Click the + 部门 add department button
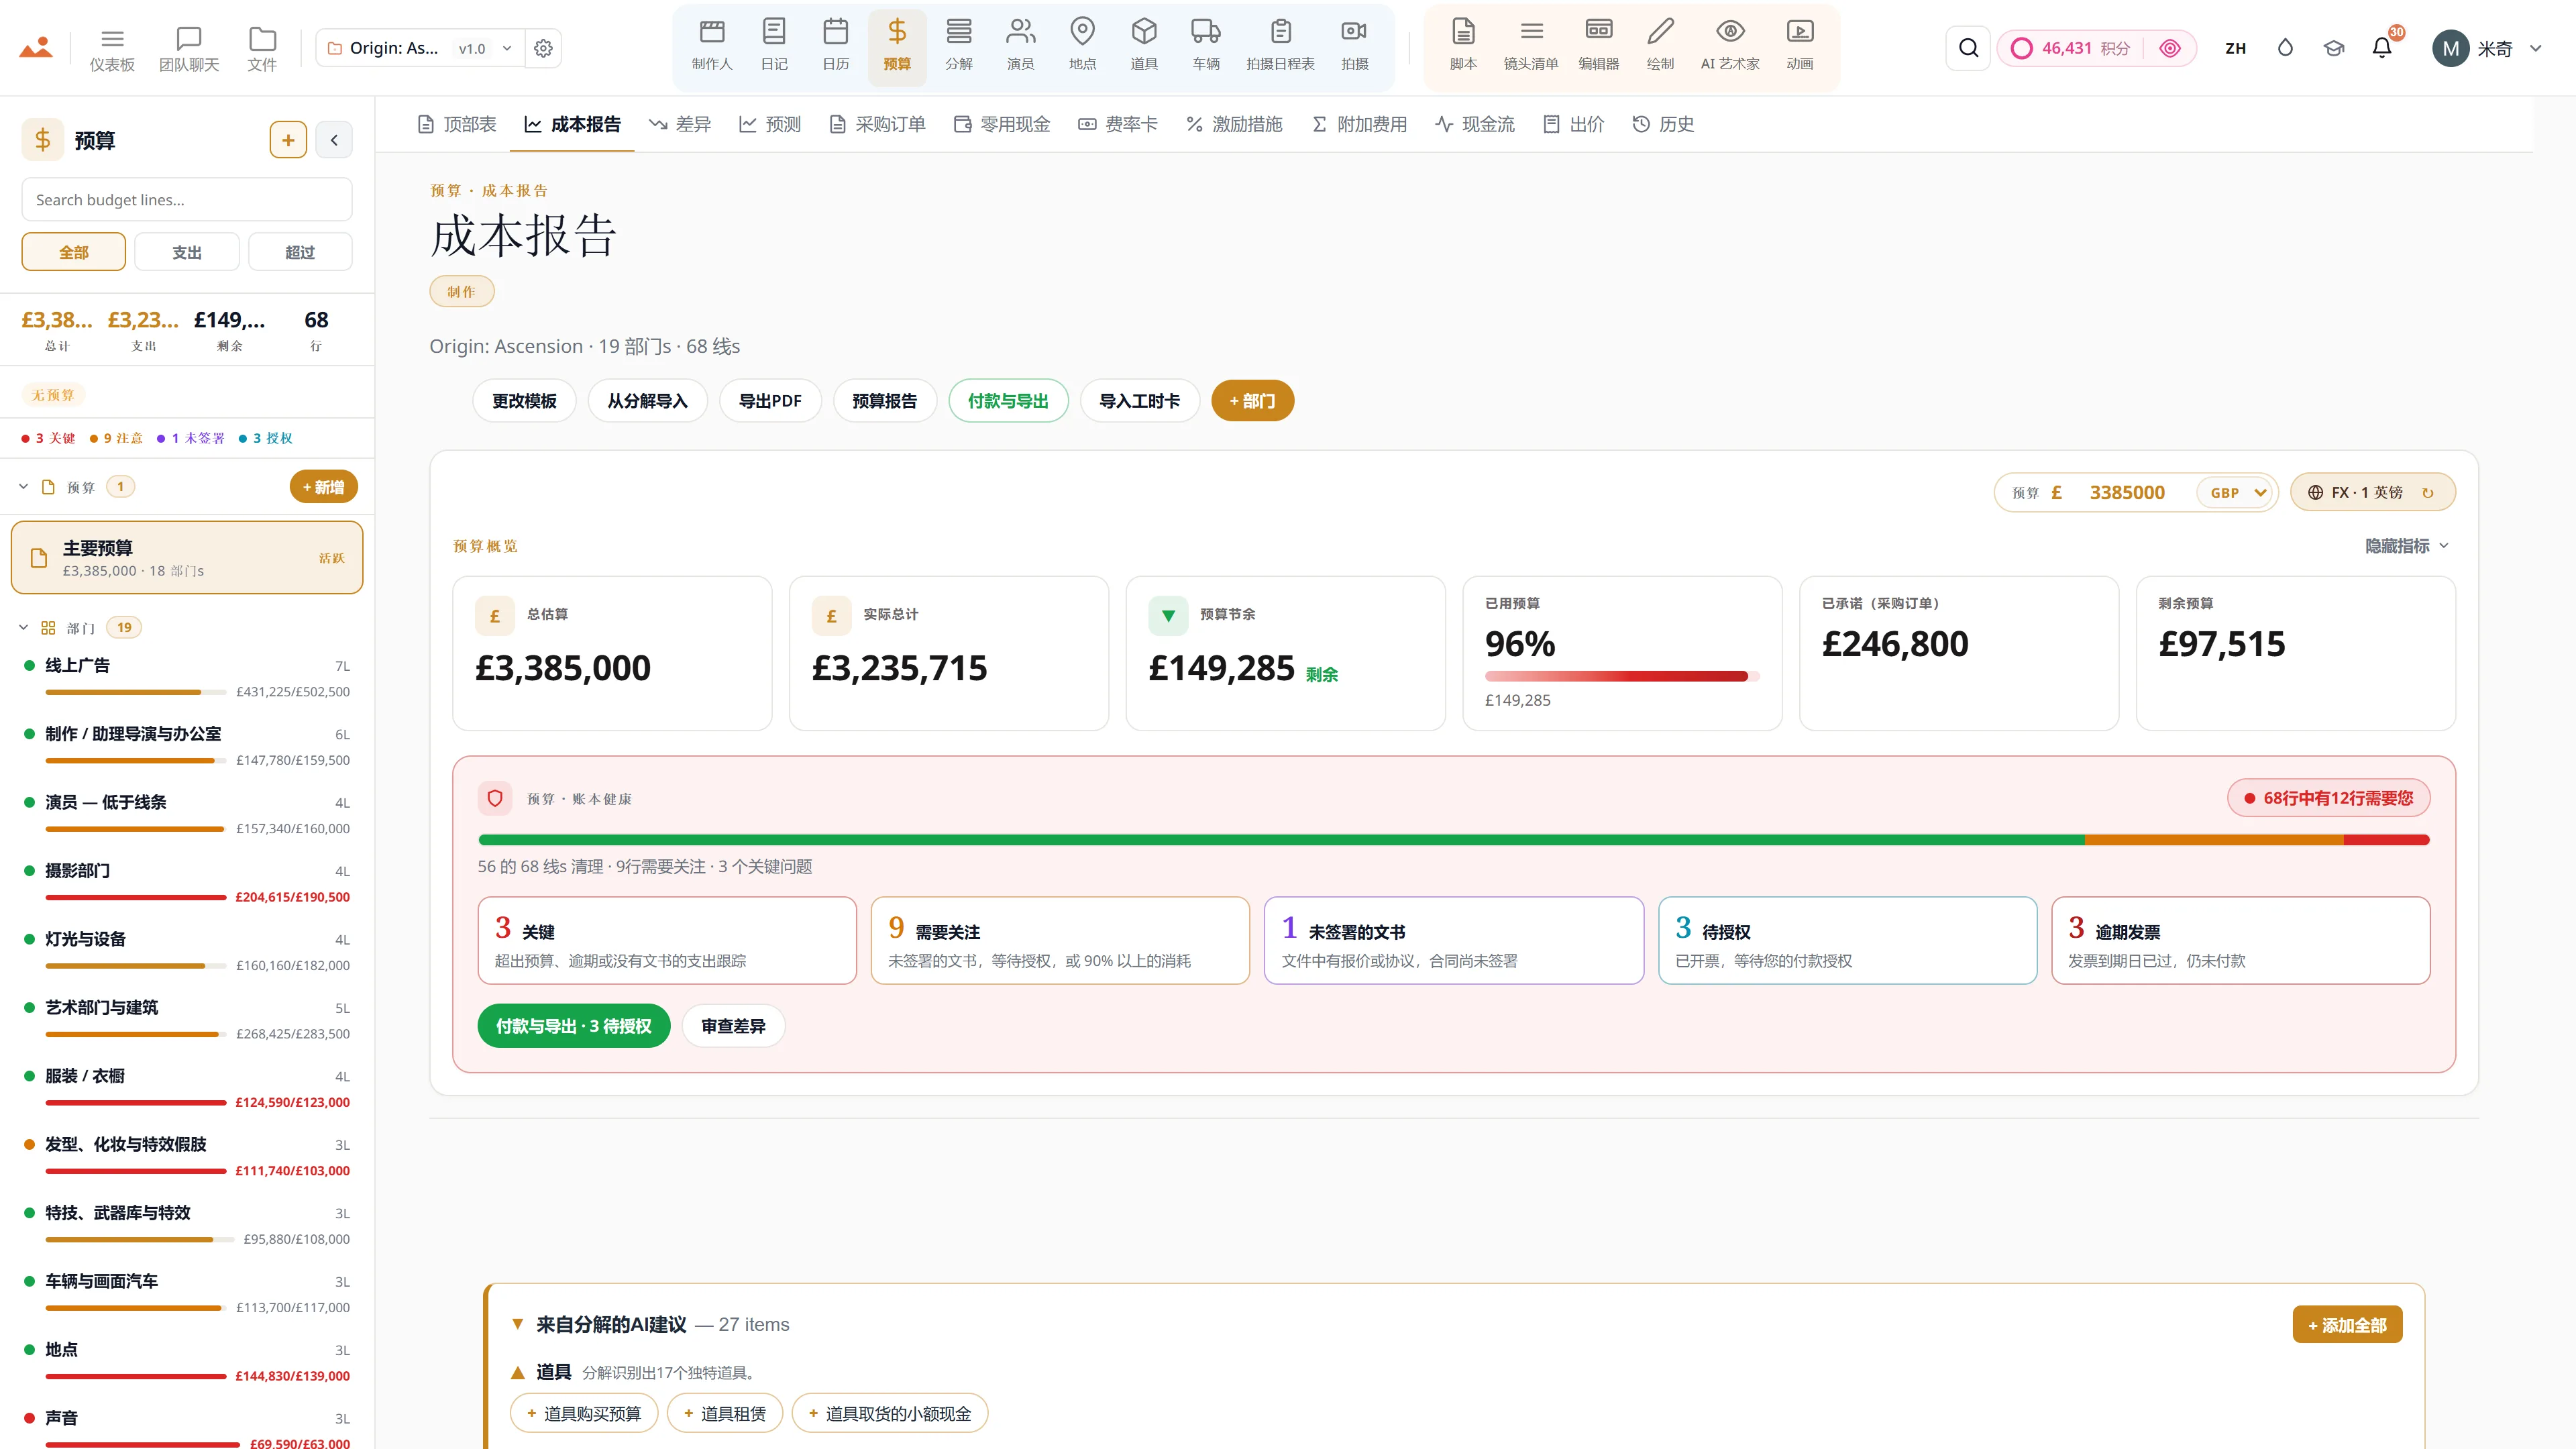Viewport: 2576px width, 1449px height. pyautogui.click(x=1252, y=401)
